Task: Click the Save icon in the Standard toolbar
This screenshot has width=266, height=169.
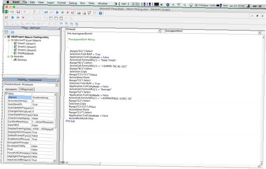Action: [18, 12]
